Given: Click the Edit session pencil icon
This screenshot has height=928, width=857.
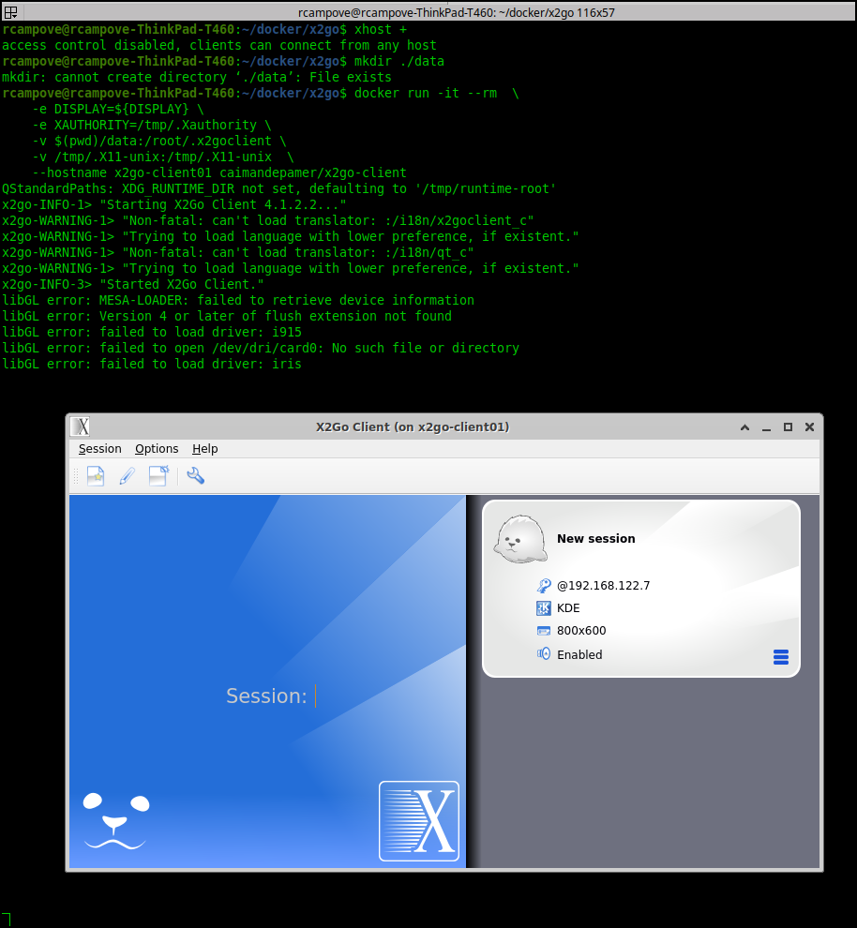Looking at the screenshot, I should [x=128, y=476].
